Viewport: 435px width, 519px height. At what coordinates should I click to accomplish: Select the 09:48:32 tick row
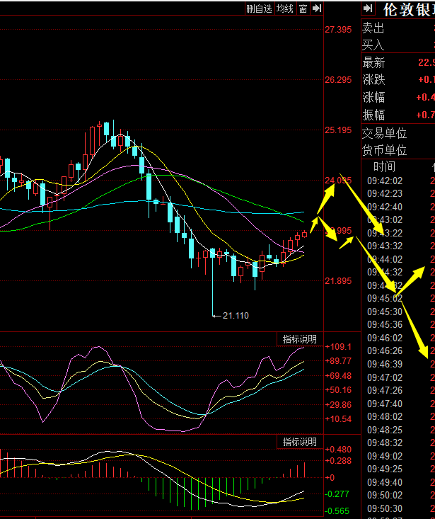pos(400,443)
